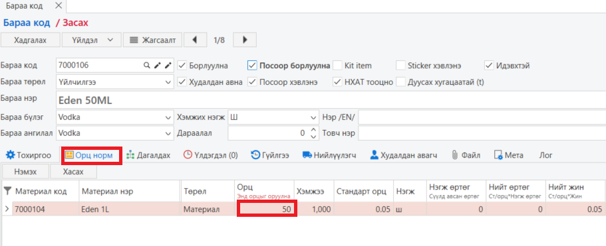Save with Хадгалах button
Screen dimensions: 606x246
31,40
